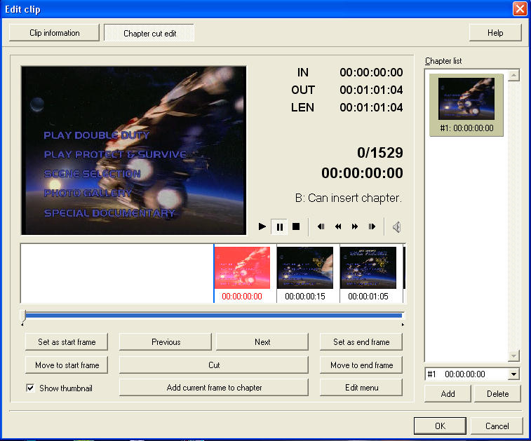Image resolution: width=531 pixels, height=441 pixels.
Task: Click the Cut button
Action: [x=214, y=365]
